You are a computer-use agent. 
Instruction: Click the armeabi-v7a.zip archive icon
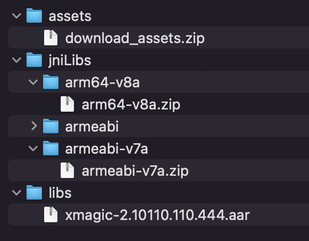tap(67, 170)
